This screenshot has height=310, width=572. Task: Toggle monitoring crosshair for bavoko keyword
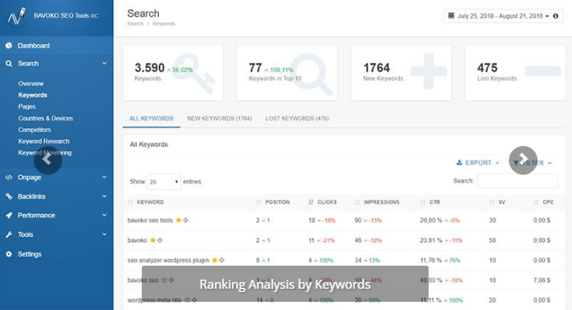160,240
